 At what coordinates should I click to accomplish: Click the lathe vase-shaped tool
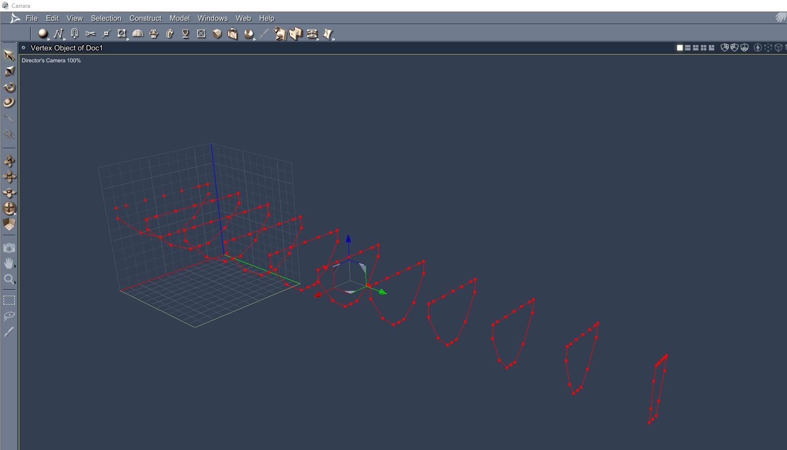pyautogui.click(x=154, y=34)
